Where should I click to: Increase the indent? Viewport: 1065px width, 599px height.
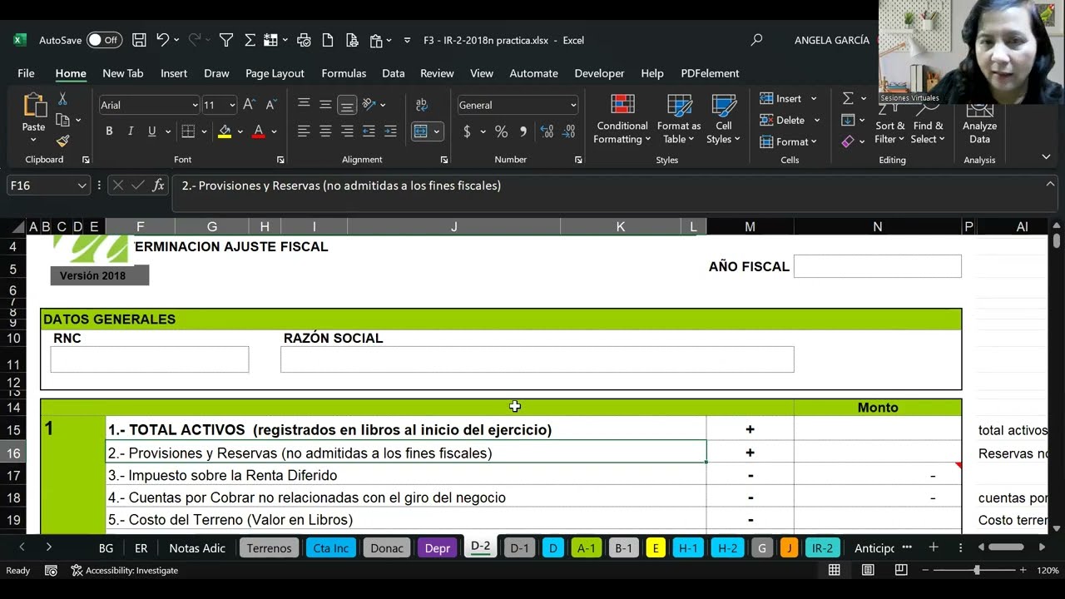390,131
